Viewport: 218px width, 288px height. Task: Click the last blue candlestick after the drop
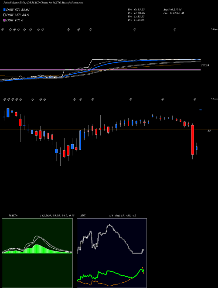click(197, 148)
